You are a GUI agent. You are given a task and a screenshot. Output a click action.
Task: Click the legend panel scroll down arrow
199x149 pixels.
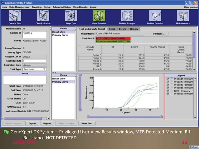[x=195, y=118]
